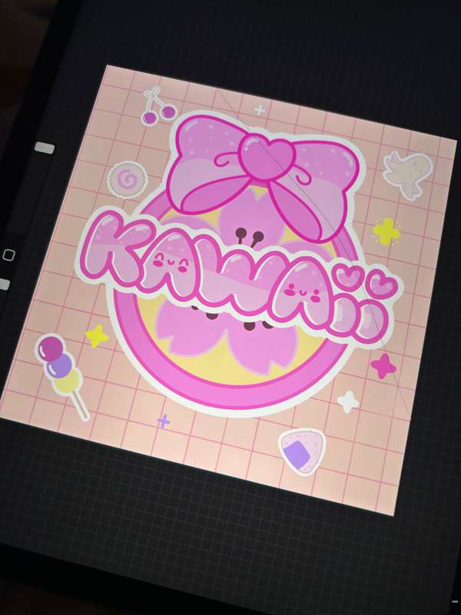Click the onigiri rice ball sticker
Screen dimensions: 461x615
point(302,452)
